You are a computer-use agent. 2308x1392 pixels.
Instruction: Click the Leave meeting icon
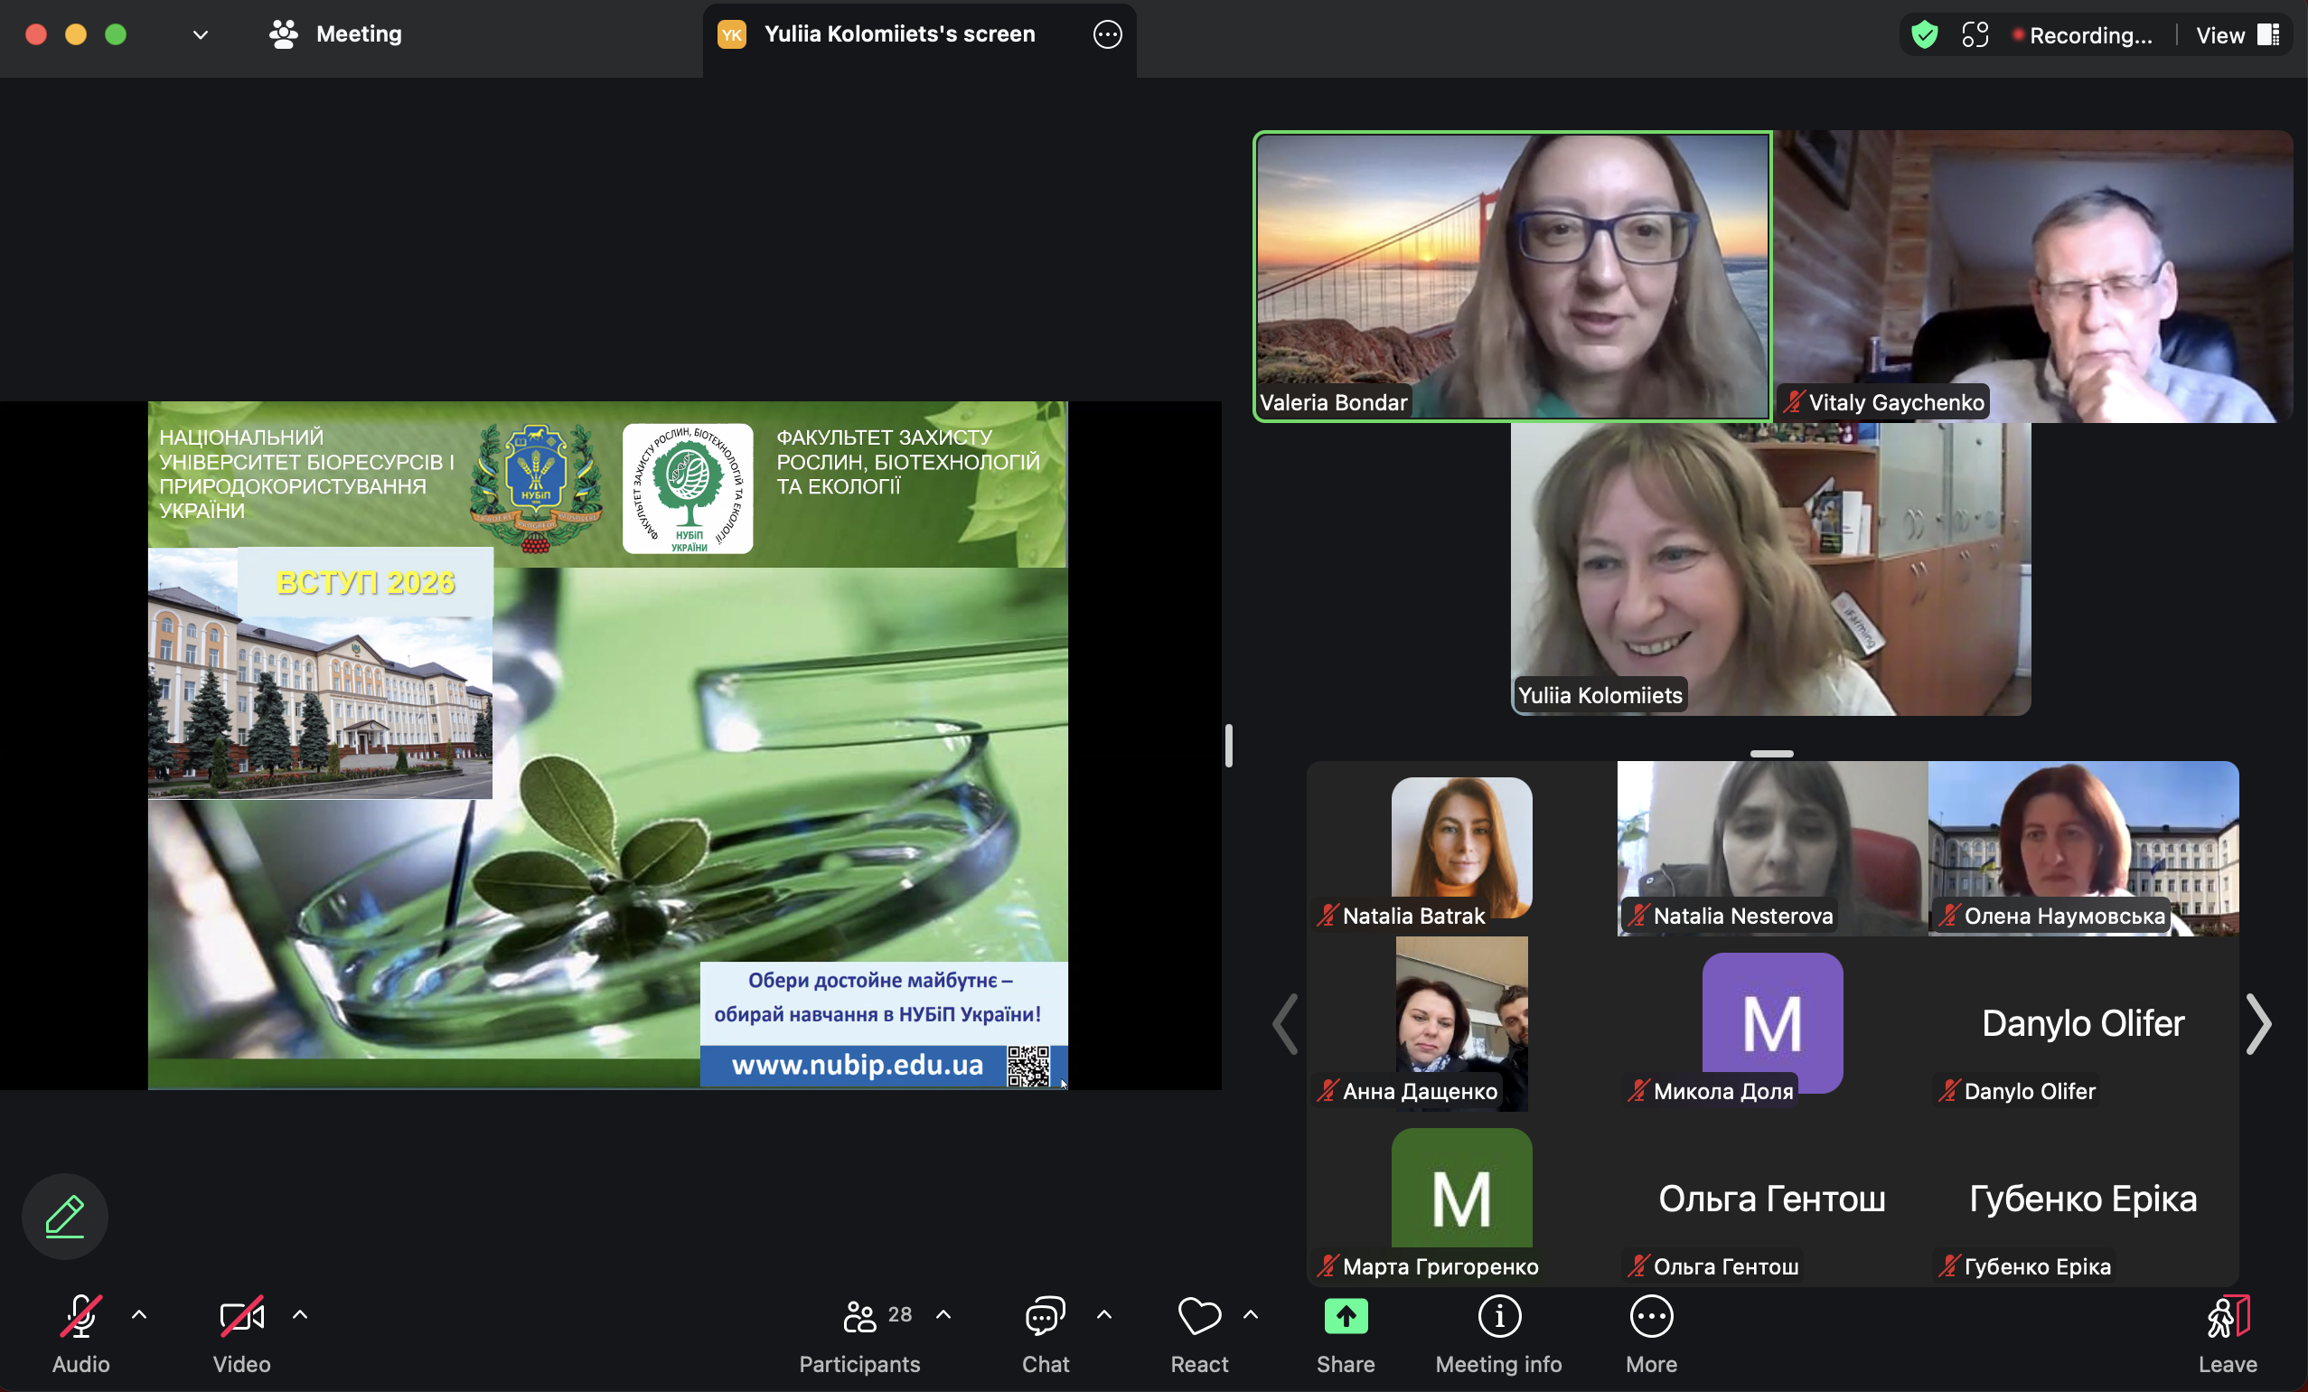click(x=2228, y=1316)
